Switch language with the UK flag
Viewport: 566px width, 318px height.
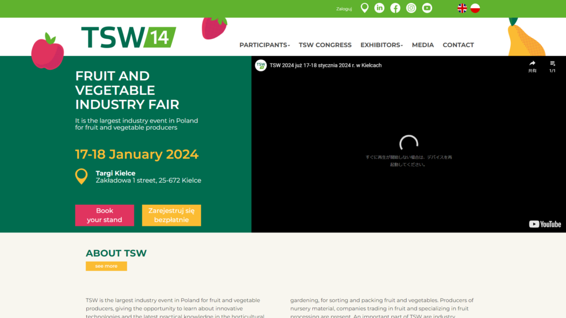tap(462, 8)
